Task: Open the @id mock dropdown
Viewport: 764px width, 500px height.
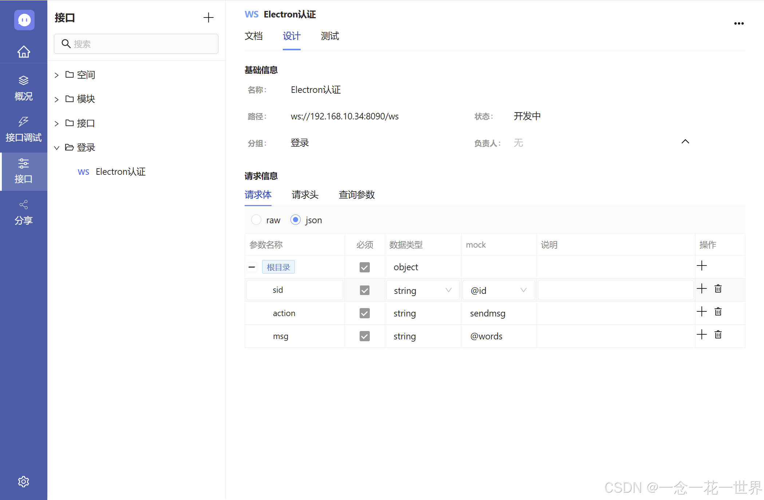Action: point(498,290)
